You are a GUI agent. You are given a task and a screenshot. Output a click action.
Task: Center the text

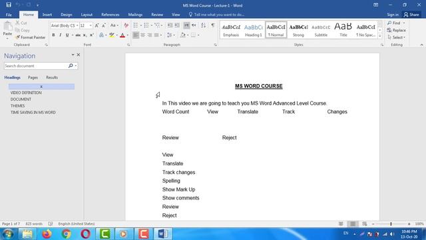tap(142, 35)
